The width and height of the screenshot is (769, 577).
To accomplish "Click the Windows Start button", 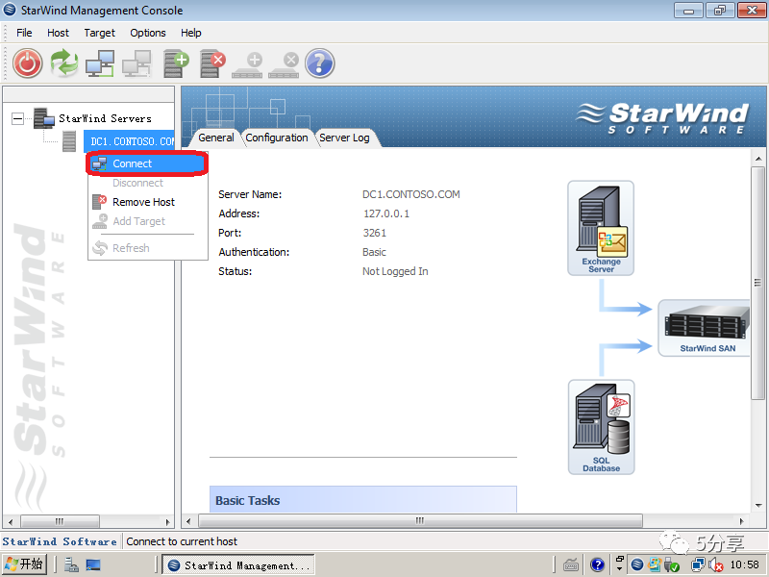I will tap(25, 564).
